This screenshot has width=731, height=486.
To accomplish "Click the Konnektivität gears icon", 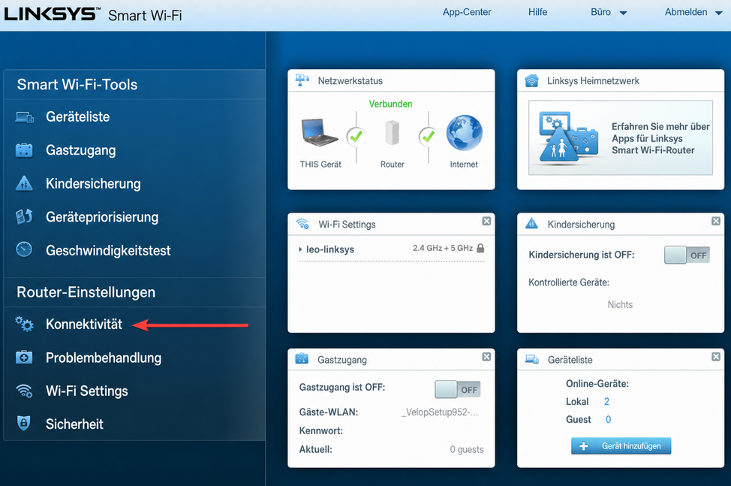I will click(24, 324).
